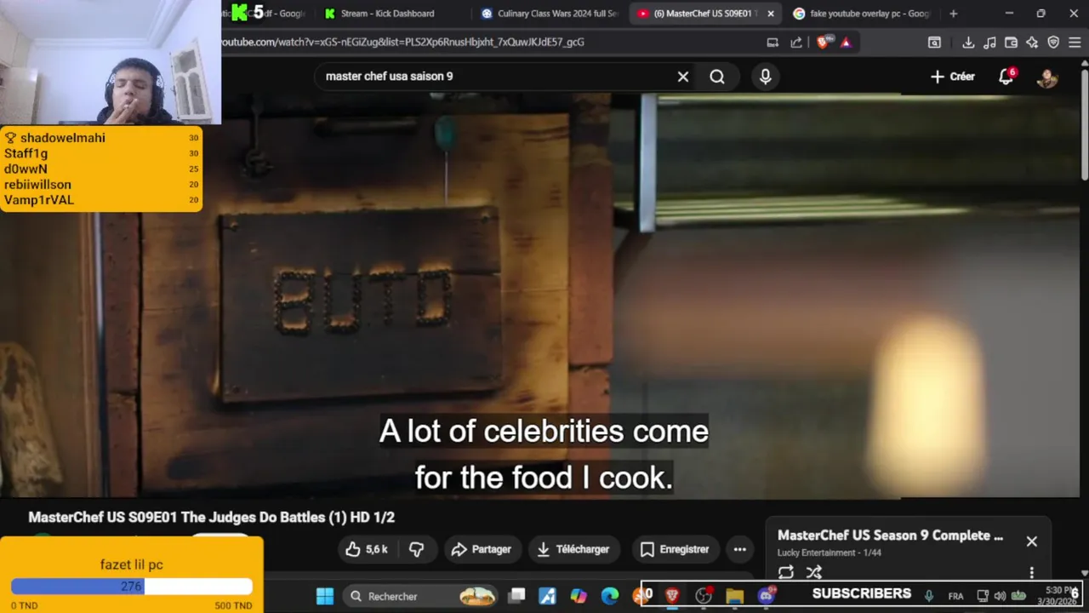Open the browser hamburger menu
1089x613 pixels.
[1075, 42]
